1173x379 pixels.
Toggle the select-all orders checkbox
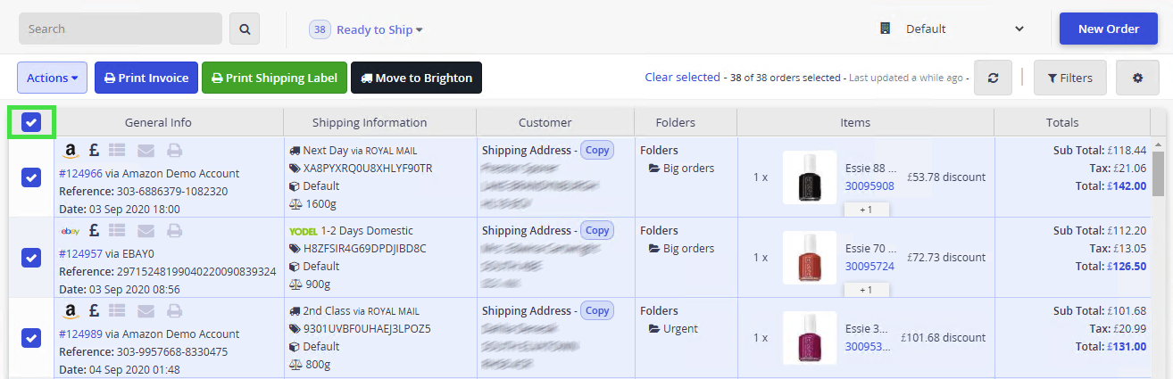point(31,122)
